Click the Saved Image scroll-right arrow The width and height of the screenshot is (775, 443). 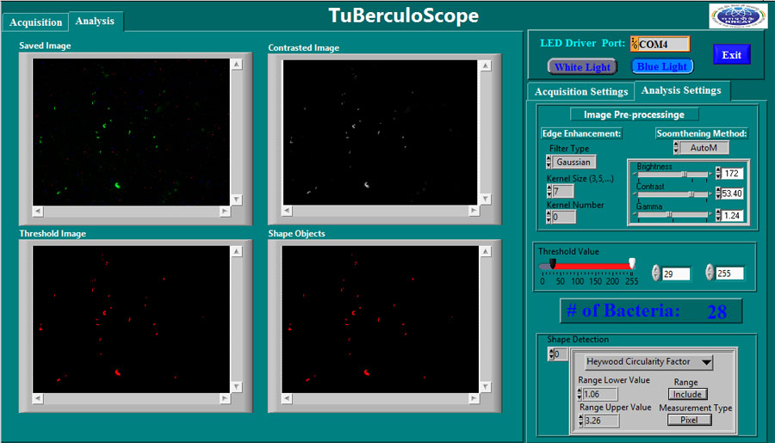tap(225, 211)
